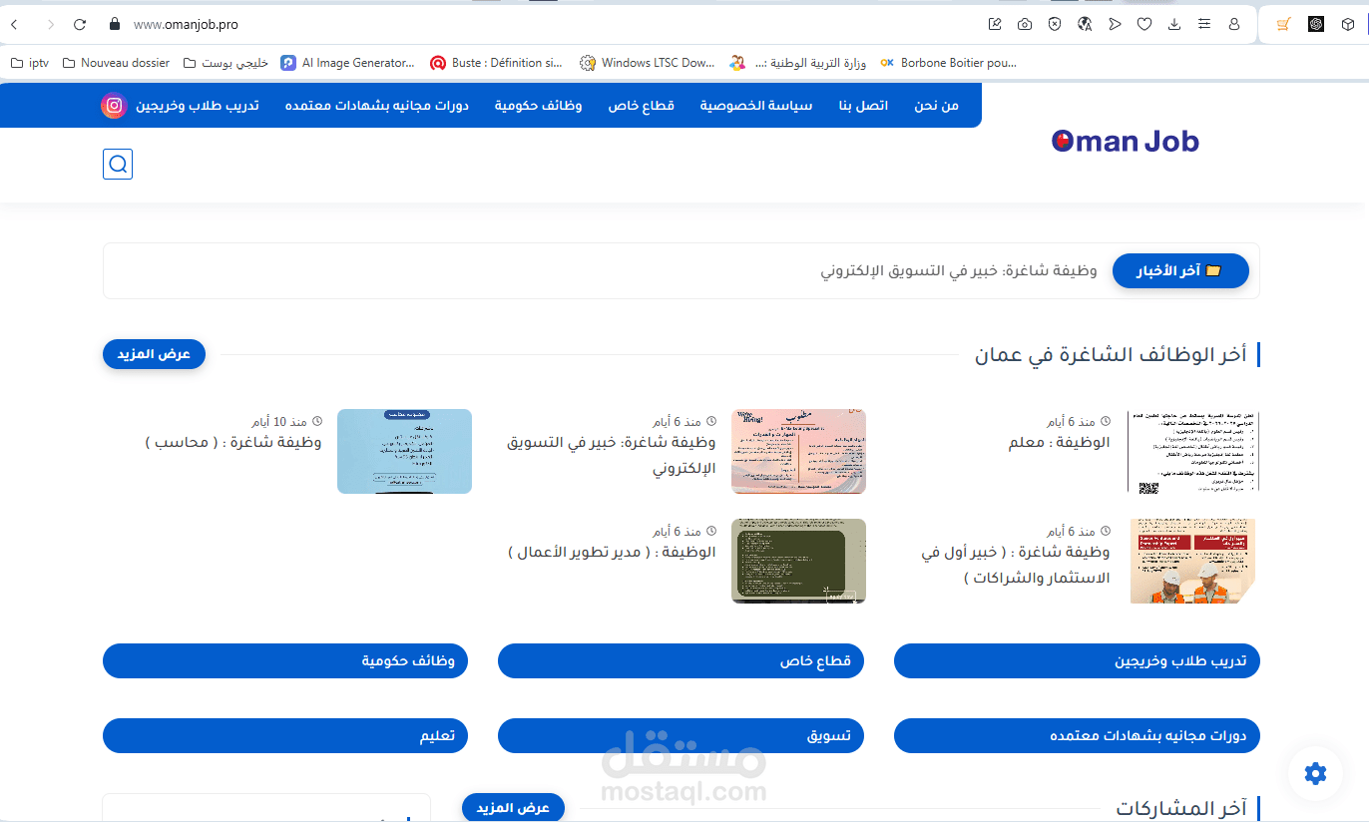Click the heart bookmark icon
This screenshot has height=822, width=1369.
click(1144, 24)
